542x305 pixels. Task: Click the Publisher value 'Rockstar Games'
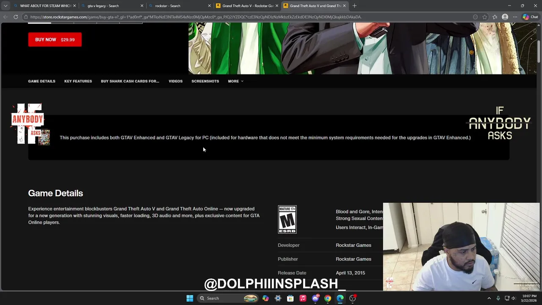(354, 259)
